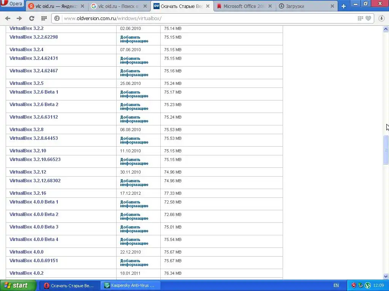Open the Opera menu button
Viewport: 389px width, 291px height.
pos(13,4)
